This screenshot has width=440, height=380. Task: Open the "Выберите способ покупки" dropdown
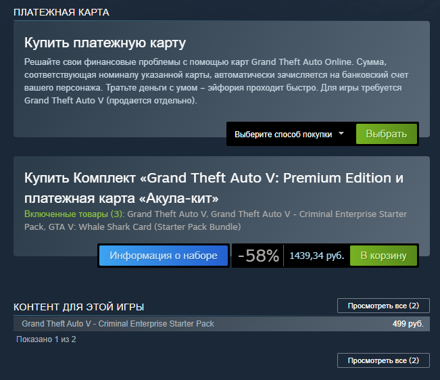coord(283,134)
